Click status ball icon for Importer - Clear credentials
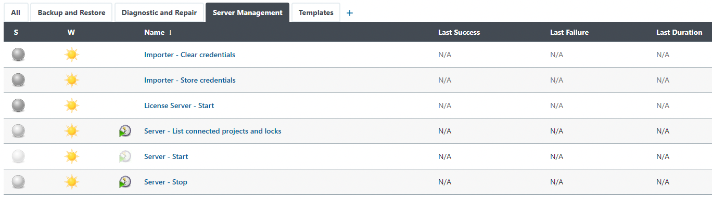Image resolution: width=712 pixels, height=199 pixels. pyautogui.click(x=18, y=55)
